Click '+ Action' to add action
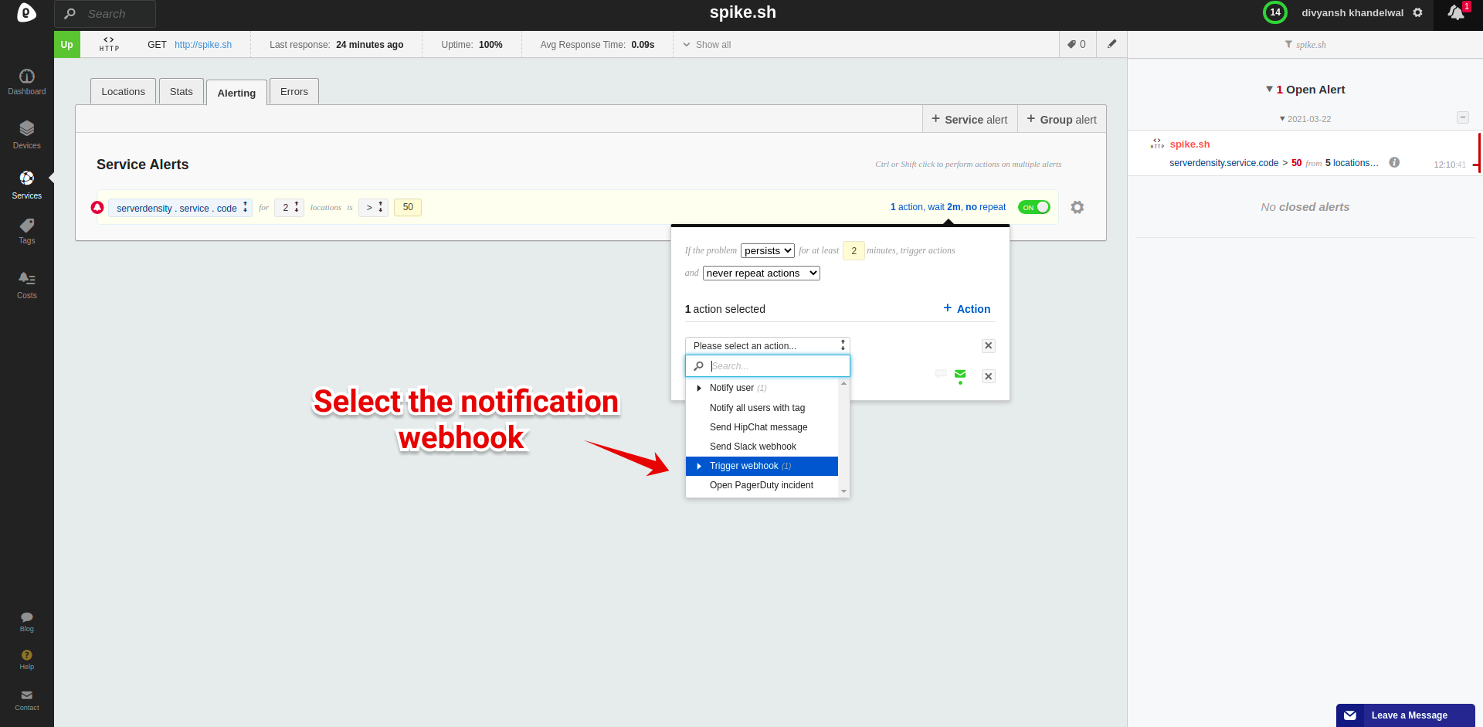 pos(967,308)
